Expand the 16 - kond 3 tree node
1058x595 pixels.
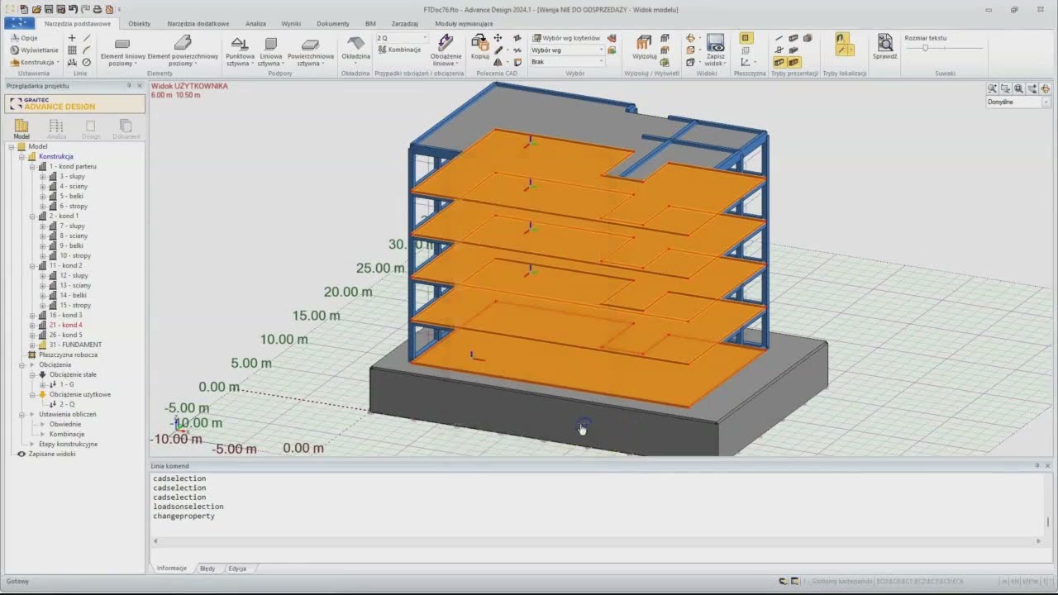pyautogui.click(x=32, y=315)
